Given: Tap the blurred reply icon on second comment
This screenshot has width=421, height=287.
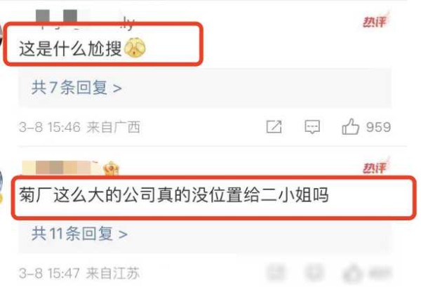Looking at the screenshot, I should pyautogui.click(x=314, y=273).
